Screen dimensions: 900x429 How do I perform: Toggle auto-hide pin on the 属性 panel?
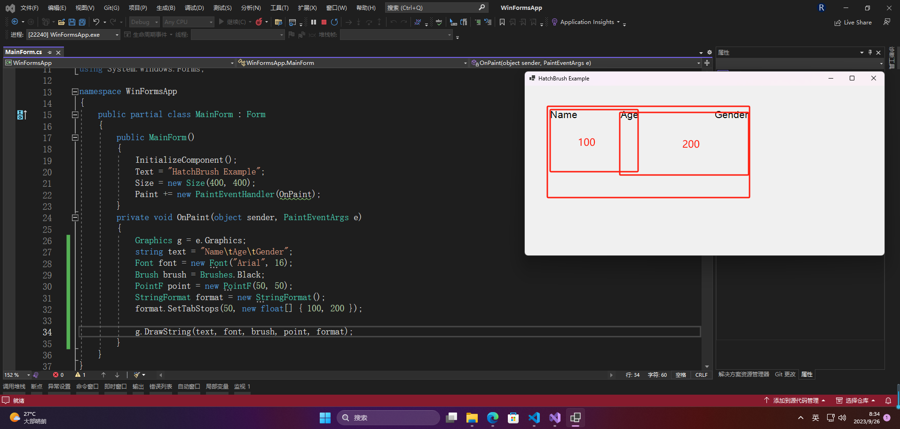click(x=870, y=53)
